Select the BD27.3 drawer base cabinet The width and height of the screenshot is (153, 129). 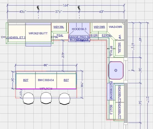pyautogui.click(x=111, y=109)
